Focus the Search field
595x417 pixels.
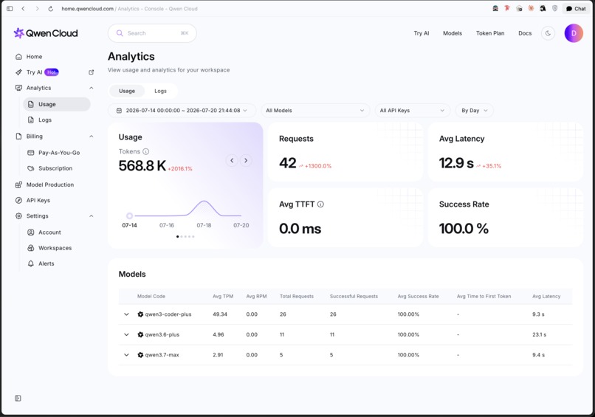[152, 33]
